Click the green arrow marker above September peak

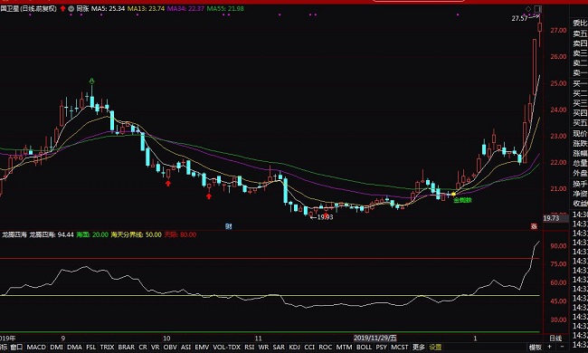tap(91, 81)
